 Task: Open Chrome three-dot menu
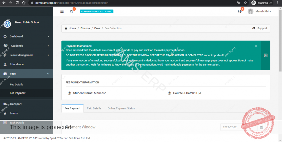[278, 3]
